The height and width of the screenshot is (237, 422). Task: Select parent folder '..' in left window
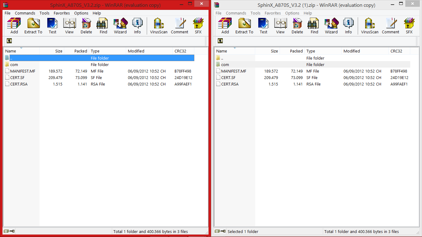click(x=99, y=58)
